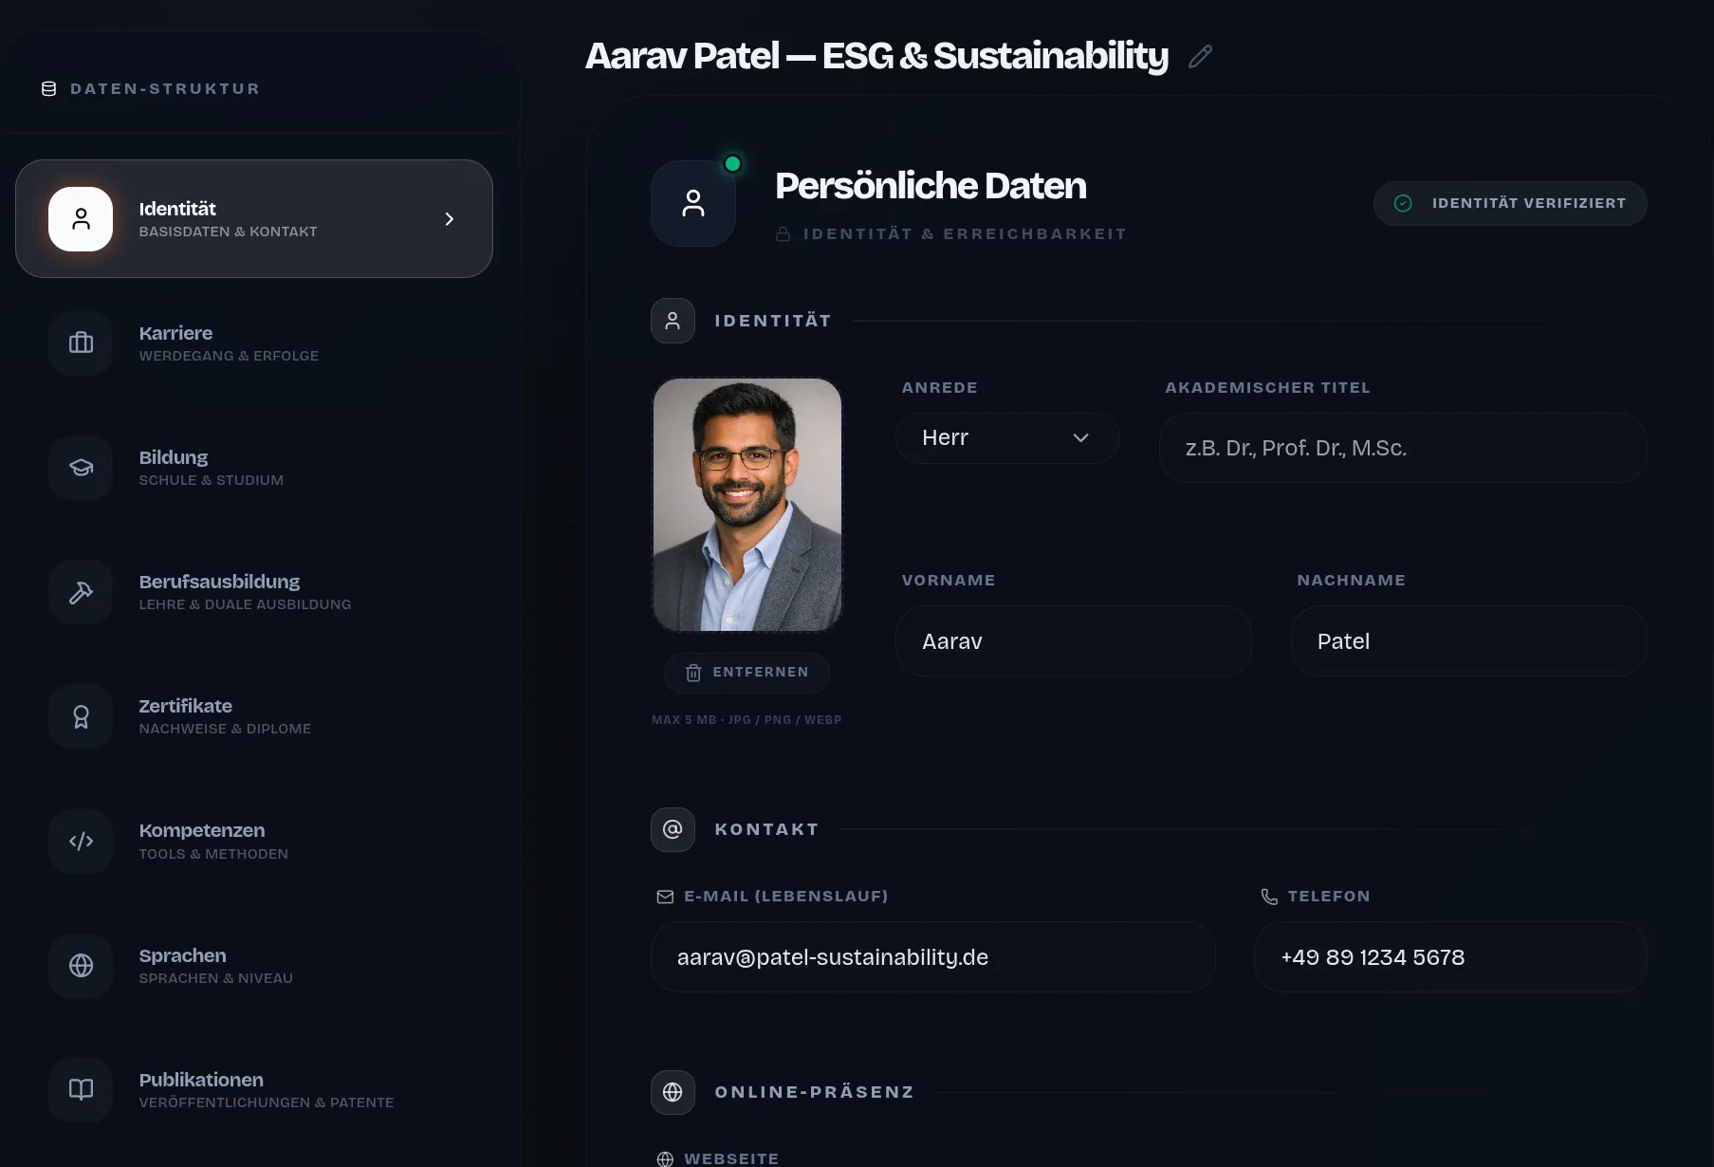This screenshot has width=1714, height=1167.
Task: Click the chevron arrow on Identität entry
Action: [x=450, y=219]
